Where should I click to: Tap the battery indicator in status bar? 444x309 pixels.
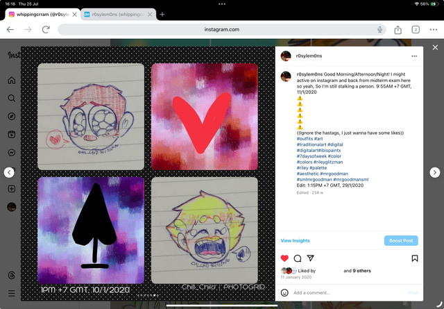click(434, 4)
